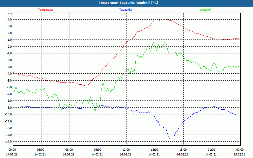Click the -11,0 y-axis value
The width and height of the screenshot is (253, 158).
tap(9, 121)
